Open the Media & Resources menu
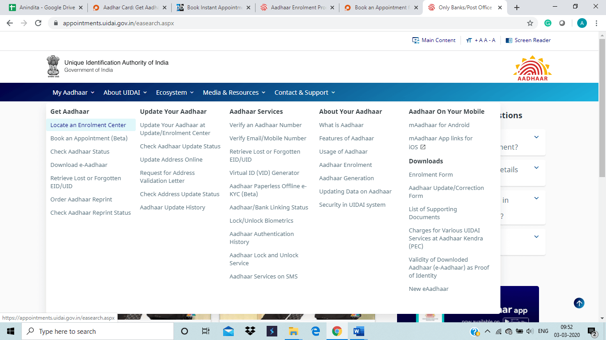 tap(234, 93)
